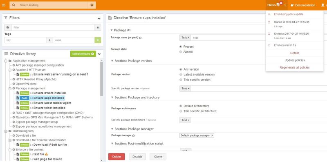Click the folder icon beside Filter field
Screen dimensions: 327x162
point(8,27)
